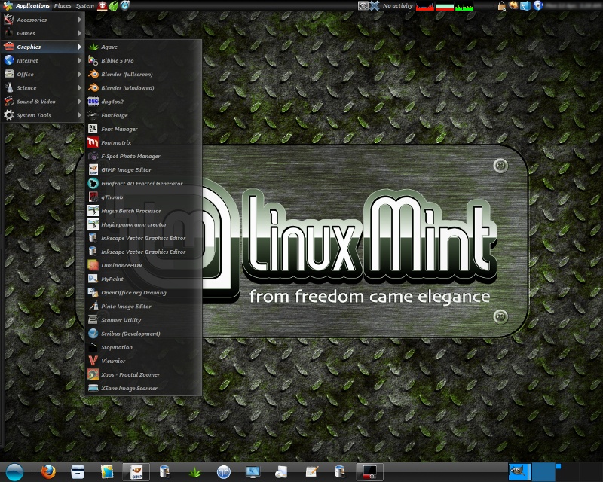Viewport: 603px width, 482px height.
Task: Launch Fontmatrix
Action: (143, 142)
